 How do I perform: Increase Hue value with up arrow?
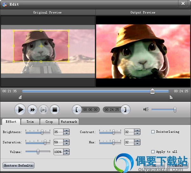[x=137, y=141]
